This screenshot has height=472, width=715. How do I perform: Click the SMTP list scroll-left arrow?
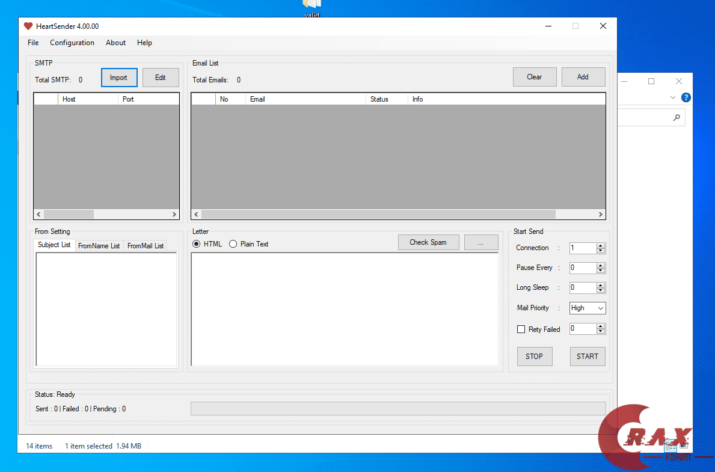pyautogui.click(x=38, y=214)
